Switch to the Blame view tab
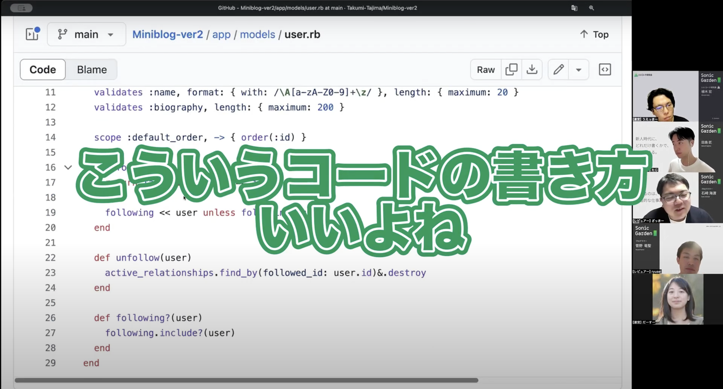The width and height of the screenshot is (723, 389). 92,70
